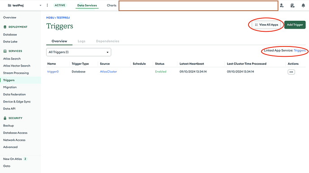Open the All Triggers (1) filter dropdown
309x173 pixels.
click(79, 52)
